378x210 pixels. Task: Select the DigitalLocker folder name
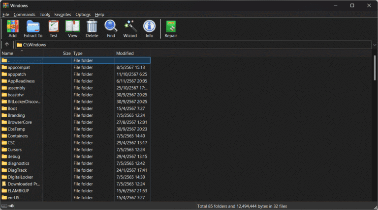[x=20, y=177]
